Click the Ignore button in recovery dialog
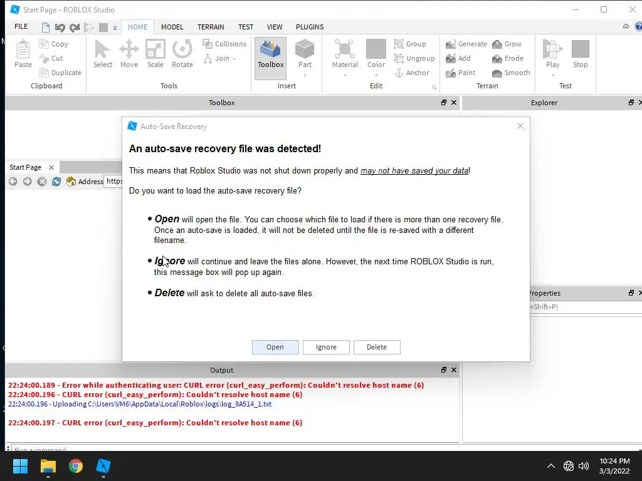The image size is (642, 481). [x=326, y=347]
